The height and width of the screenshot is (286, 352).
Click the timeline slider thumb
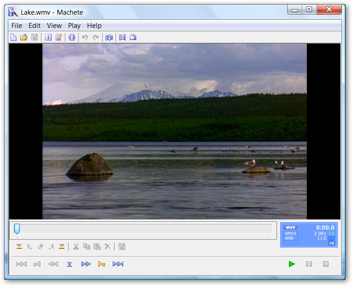[17, 229]
